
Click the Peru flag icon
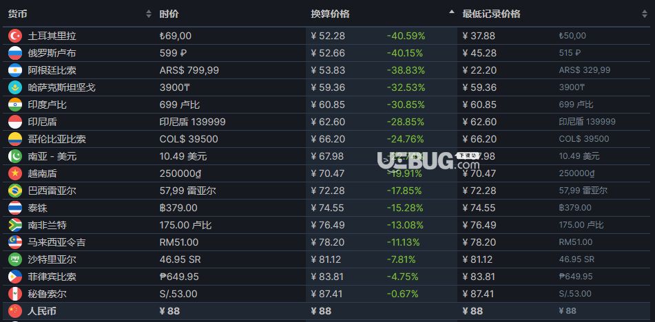pyautogui.click(x=15, y=294)
